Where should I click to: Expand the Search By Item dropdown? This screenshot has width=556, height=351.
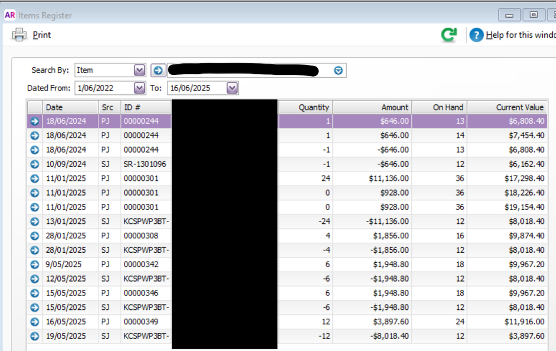[x=139, y=70]
